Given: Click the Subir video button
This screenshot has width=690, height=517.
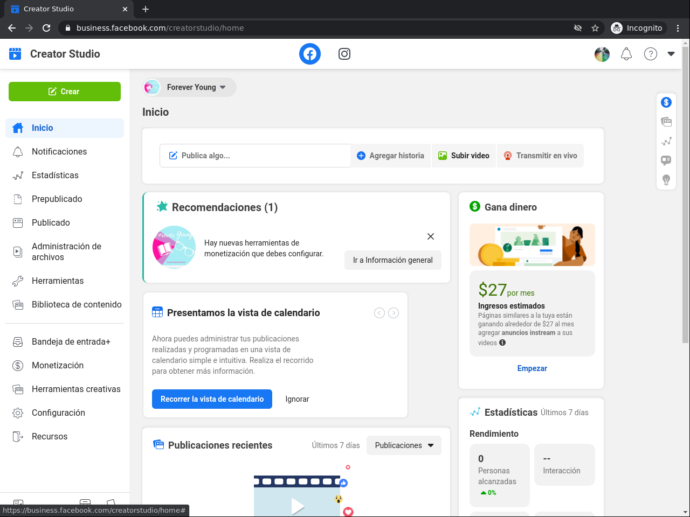Looking at the screenshot, I should 464,156.
